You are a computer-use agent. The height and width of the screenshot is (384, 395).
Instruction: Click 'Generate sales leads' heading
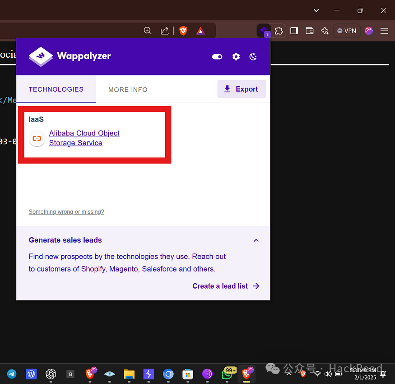[65, 240]
